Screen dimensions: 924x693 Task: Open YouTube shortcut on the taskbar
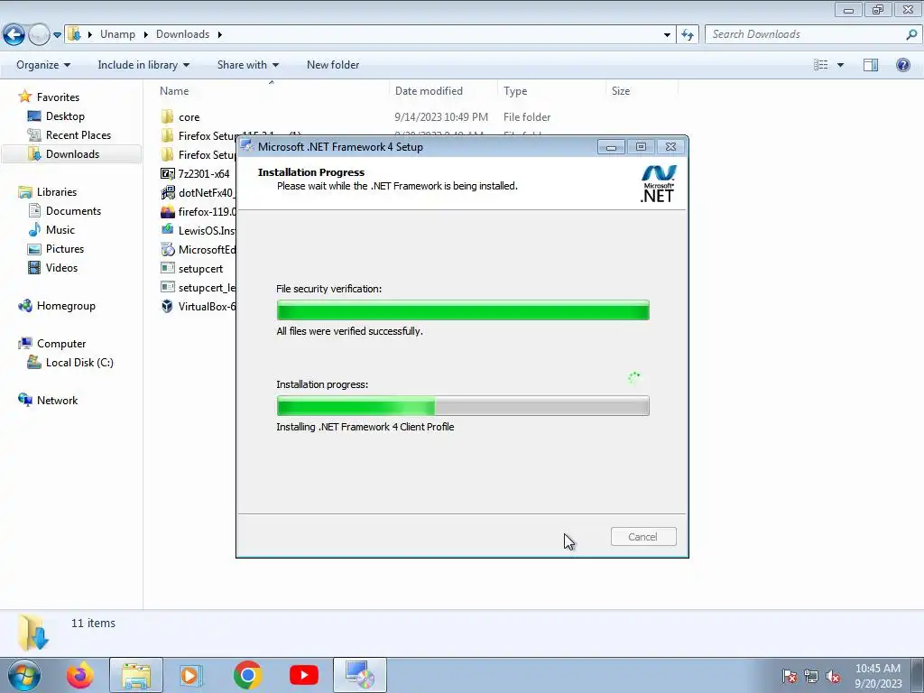pyautogui.click(x=304, y=675)
